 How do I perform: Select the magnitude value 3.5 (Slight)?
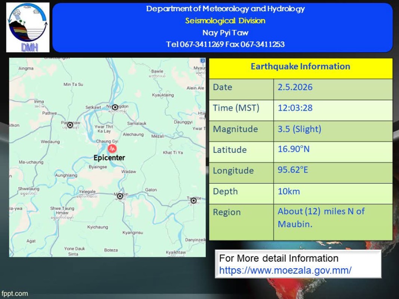[x=299, y=129]
